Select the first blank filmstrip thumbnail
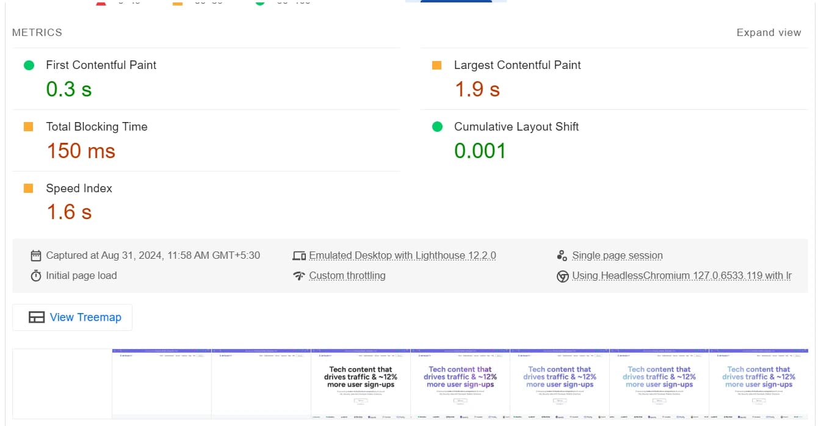This screenshot has width=818, height=426. click(62, 384)
